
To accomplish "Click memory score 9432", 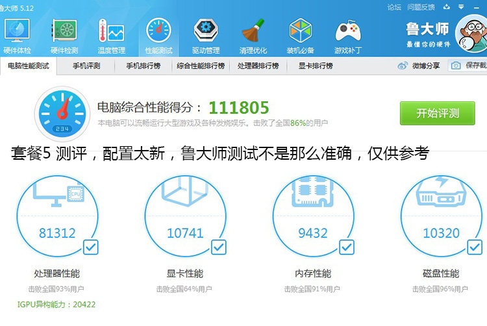I will (x=313, y=233).
